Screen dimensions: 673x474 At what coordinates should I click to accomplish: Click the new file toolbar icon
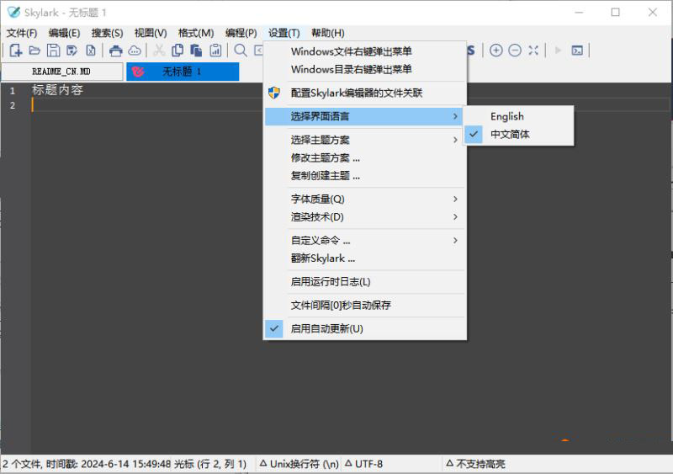pyautogui.click(x=15, y=51)
